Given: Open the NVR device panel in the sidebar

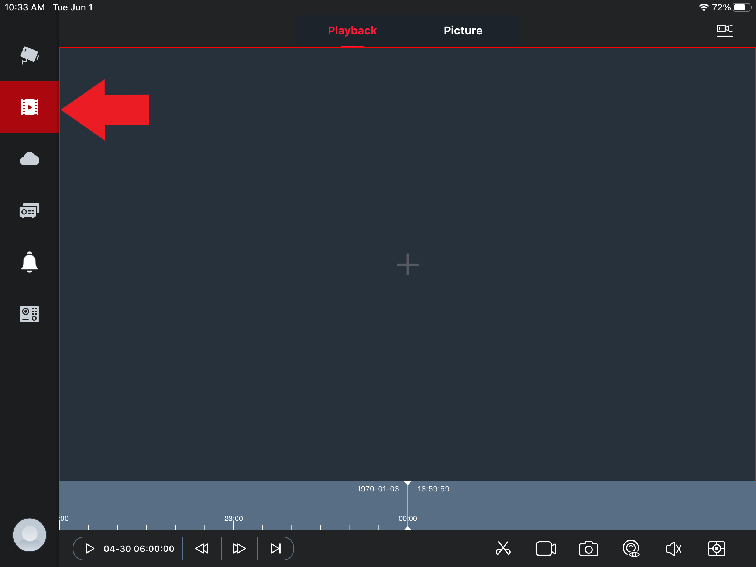Looking at the screenshot, I should [x=30, y=314].
